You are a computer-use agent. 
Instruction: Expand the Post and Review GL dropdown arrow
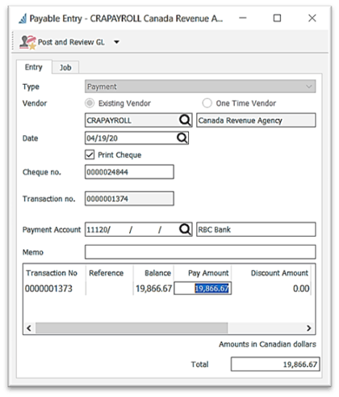(116, 42)
